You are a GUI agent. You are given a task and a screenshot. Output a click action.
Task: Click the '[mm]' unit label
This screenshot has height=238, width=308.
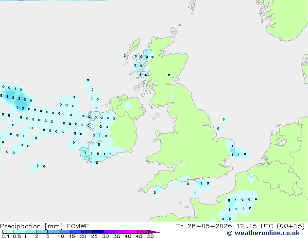coord(53,226)
